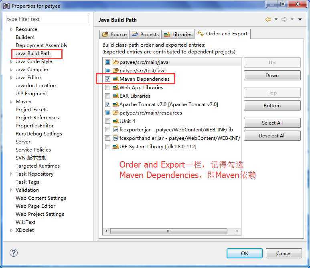
Task: Click the Cancel button
Action: (284, 254)
